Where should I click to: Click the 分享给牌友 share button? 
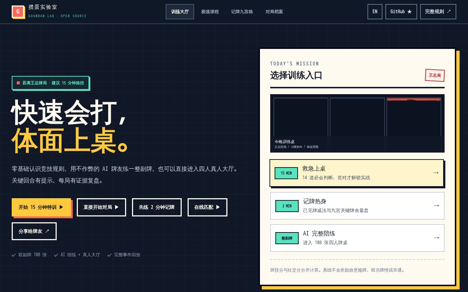coord(34,231)
